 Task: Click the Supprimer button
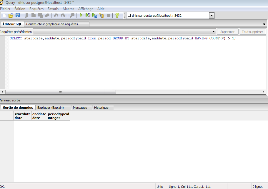tap(227, 32)
